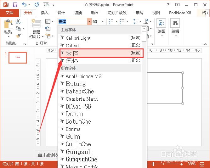Click the Undo arrow icon

(24, 5)
